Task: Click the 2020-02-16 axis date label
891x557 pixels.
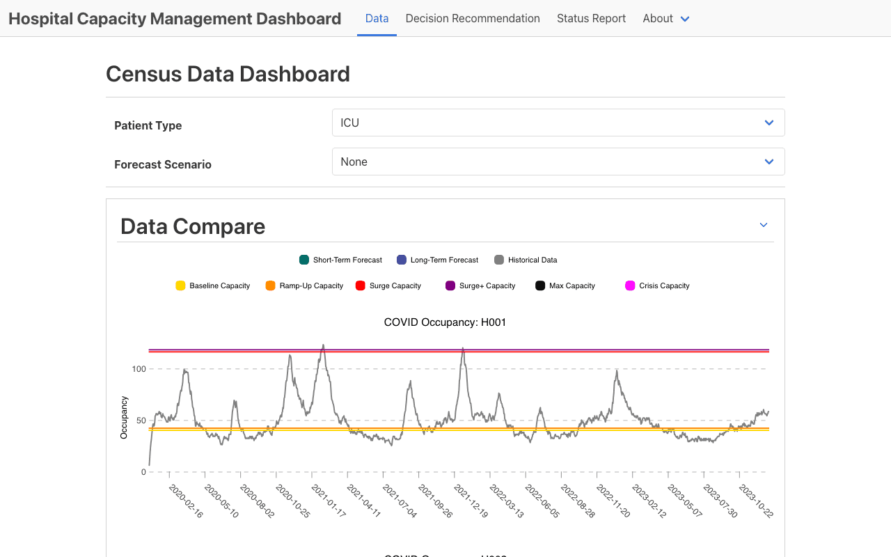Action: 186,501
